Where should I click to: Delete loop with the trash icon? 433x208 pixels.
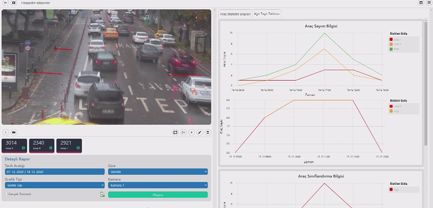(x=207, y=132)
